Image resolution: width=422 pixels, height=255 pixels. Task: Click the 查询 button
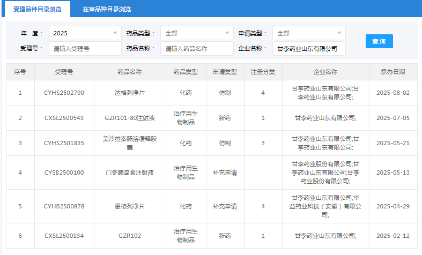(x=379, y=41)
